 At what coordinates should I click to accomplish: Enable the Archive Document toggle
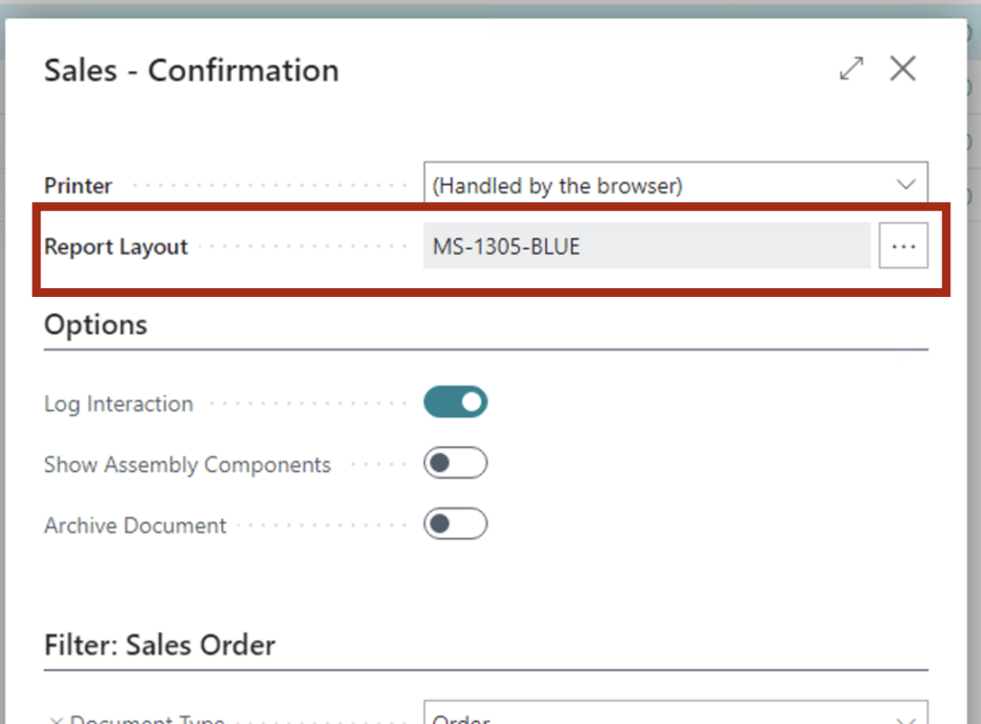[456, 525]
